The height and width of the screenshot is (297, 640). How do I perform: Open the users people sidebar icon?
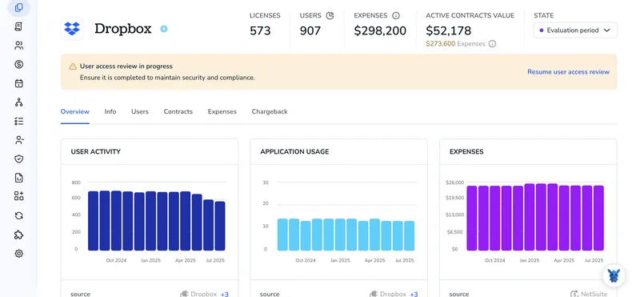[18, 46]
